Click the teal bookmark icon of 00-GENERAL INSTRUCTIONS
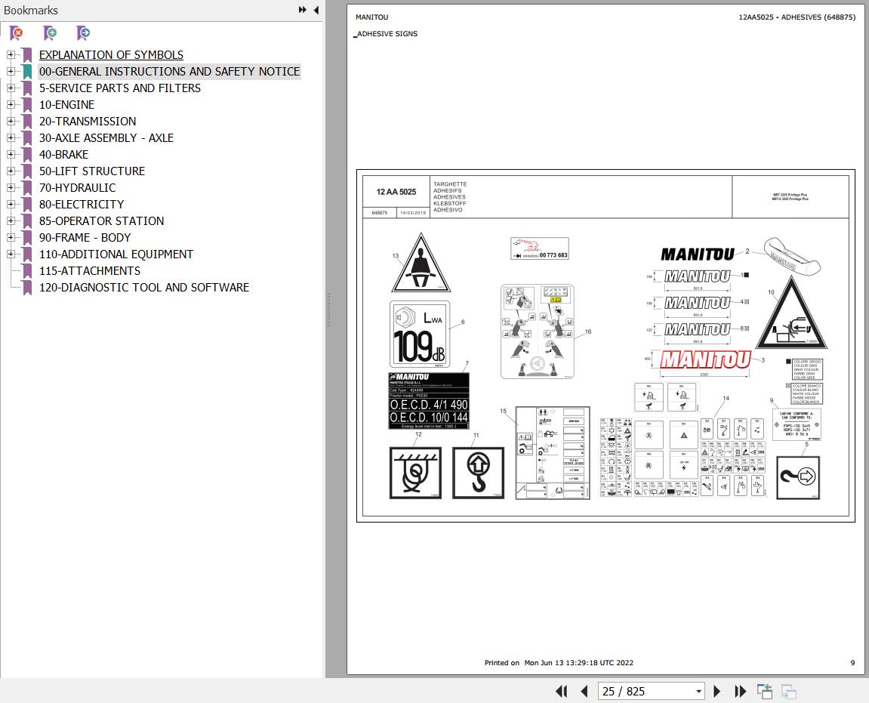 (x=27, y=72)
